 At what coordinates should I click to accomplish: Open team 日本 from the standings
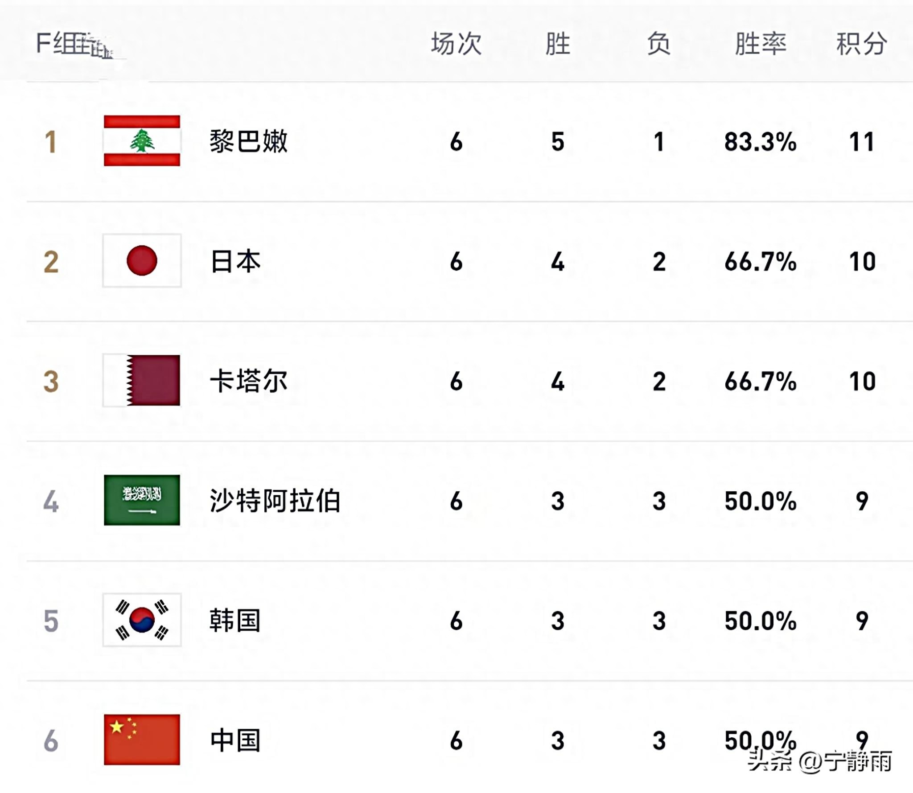coord(235,261)
